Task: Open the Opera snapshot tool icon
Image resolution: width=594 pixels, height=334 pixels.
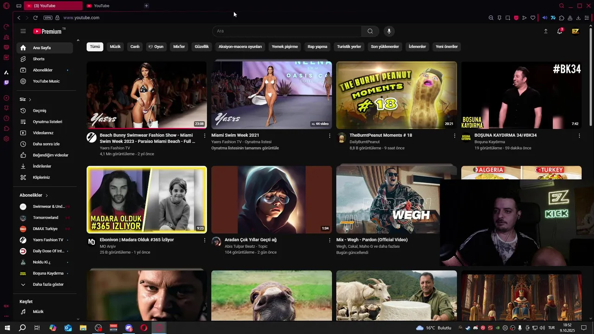Action: point(508,18)
